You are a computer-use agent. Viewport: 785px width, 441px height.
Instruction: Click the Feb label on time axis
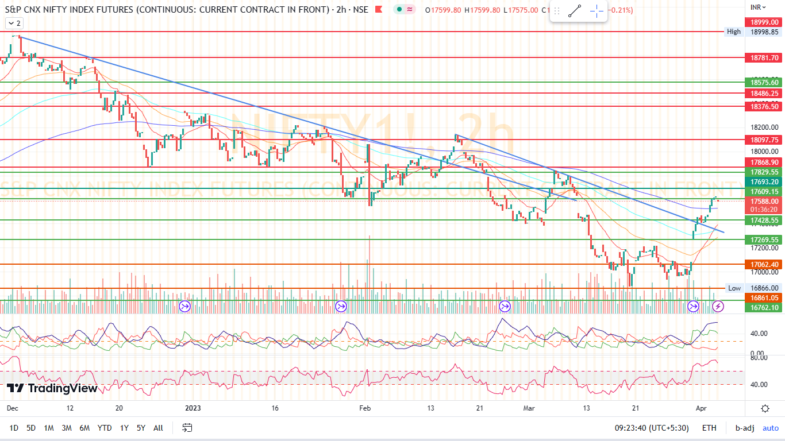click(x=365, y=408)
